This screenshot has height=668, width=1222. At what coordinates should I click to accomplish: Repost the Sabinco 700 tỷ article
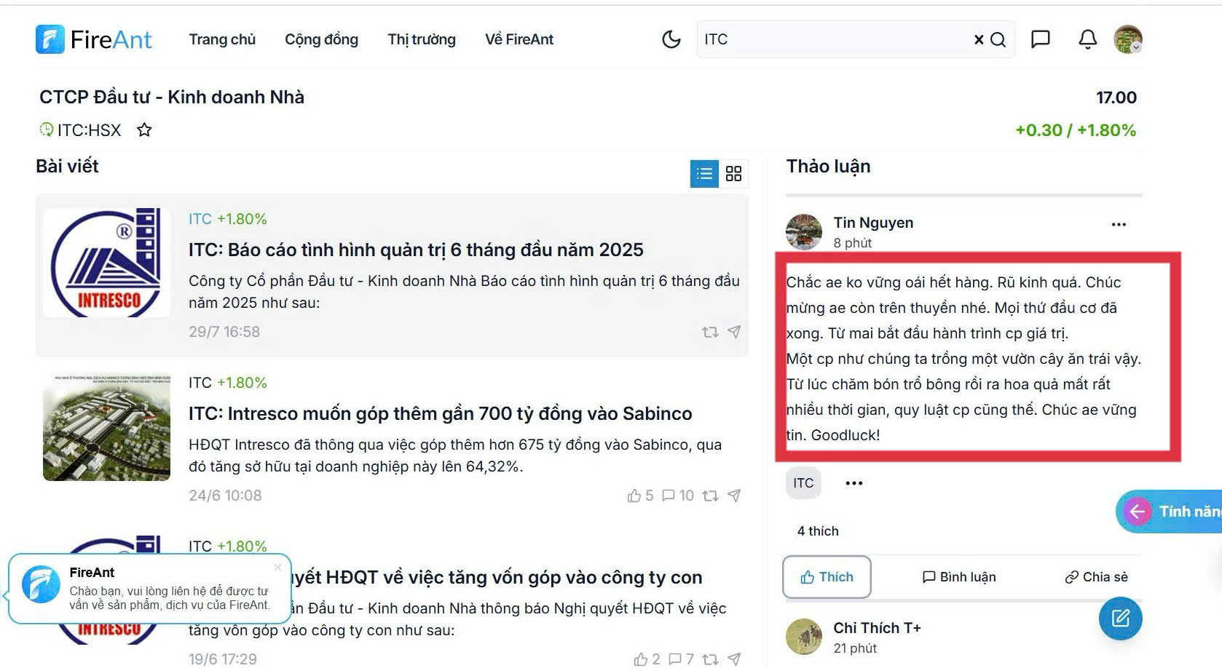pos(710,496)
